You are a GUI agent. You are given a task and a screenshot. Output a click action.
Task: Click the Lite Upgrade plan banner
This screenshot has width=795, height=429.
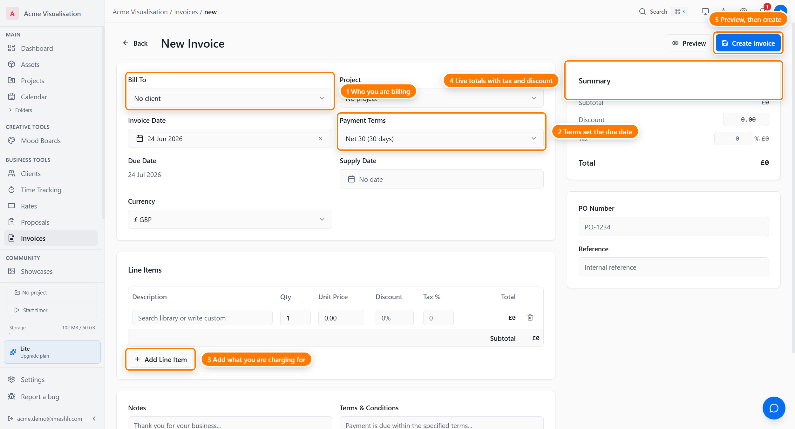pyautogui.click(x=52, y=352)
